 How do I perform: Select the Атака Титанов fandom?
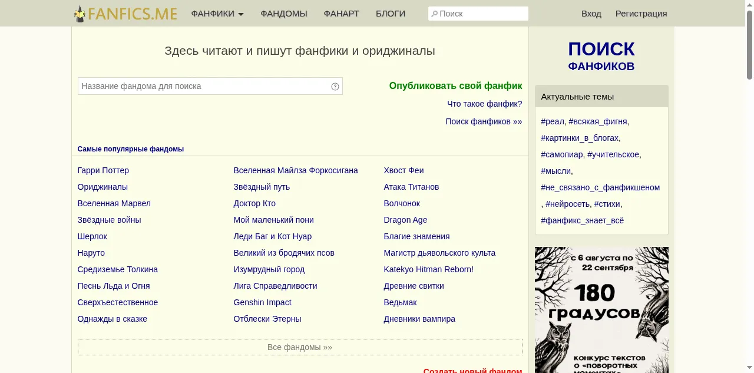coord(411,187)
